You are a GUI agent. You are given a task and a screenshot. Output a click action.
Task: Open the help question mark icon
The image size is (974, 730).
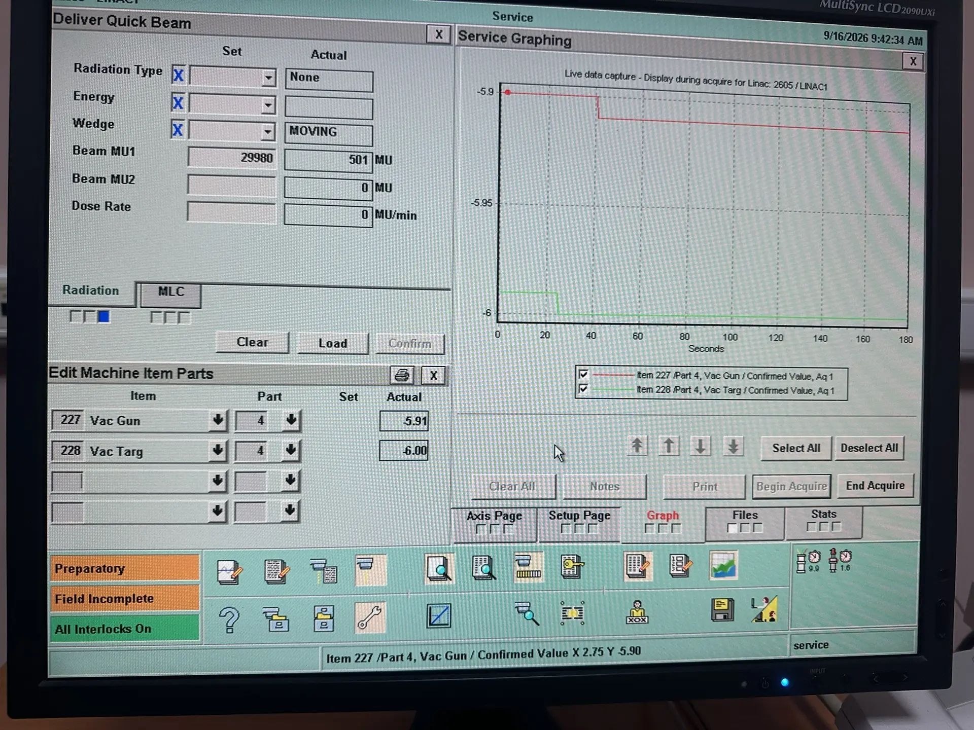(229, 619)
